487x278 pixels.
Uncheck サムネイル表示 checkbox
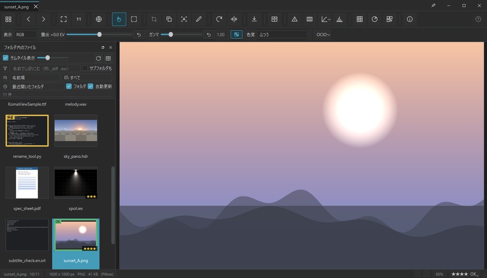point(6,58)
